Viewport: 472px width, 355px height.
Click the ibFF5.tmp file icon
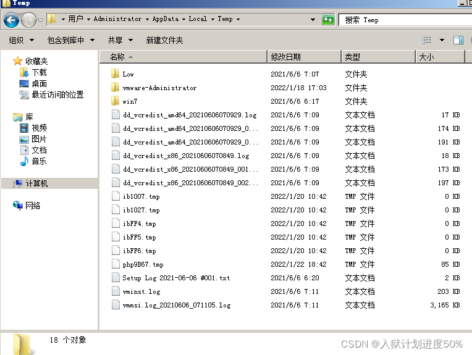[x=116, y=236]
